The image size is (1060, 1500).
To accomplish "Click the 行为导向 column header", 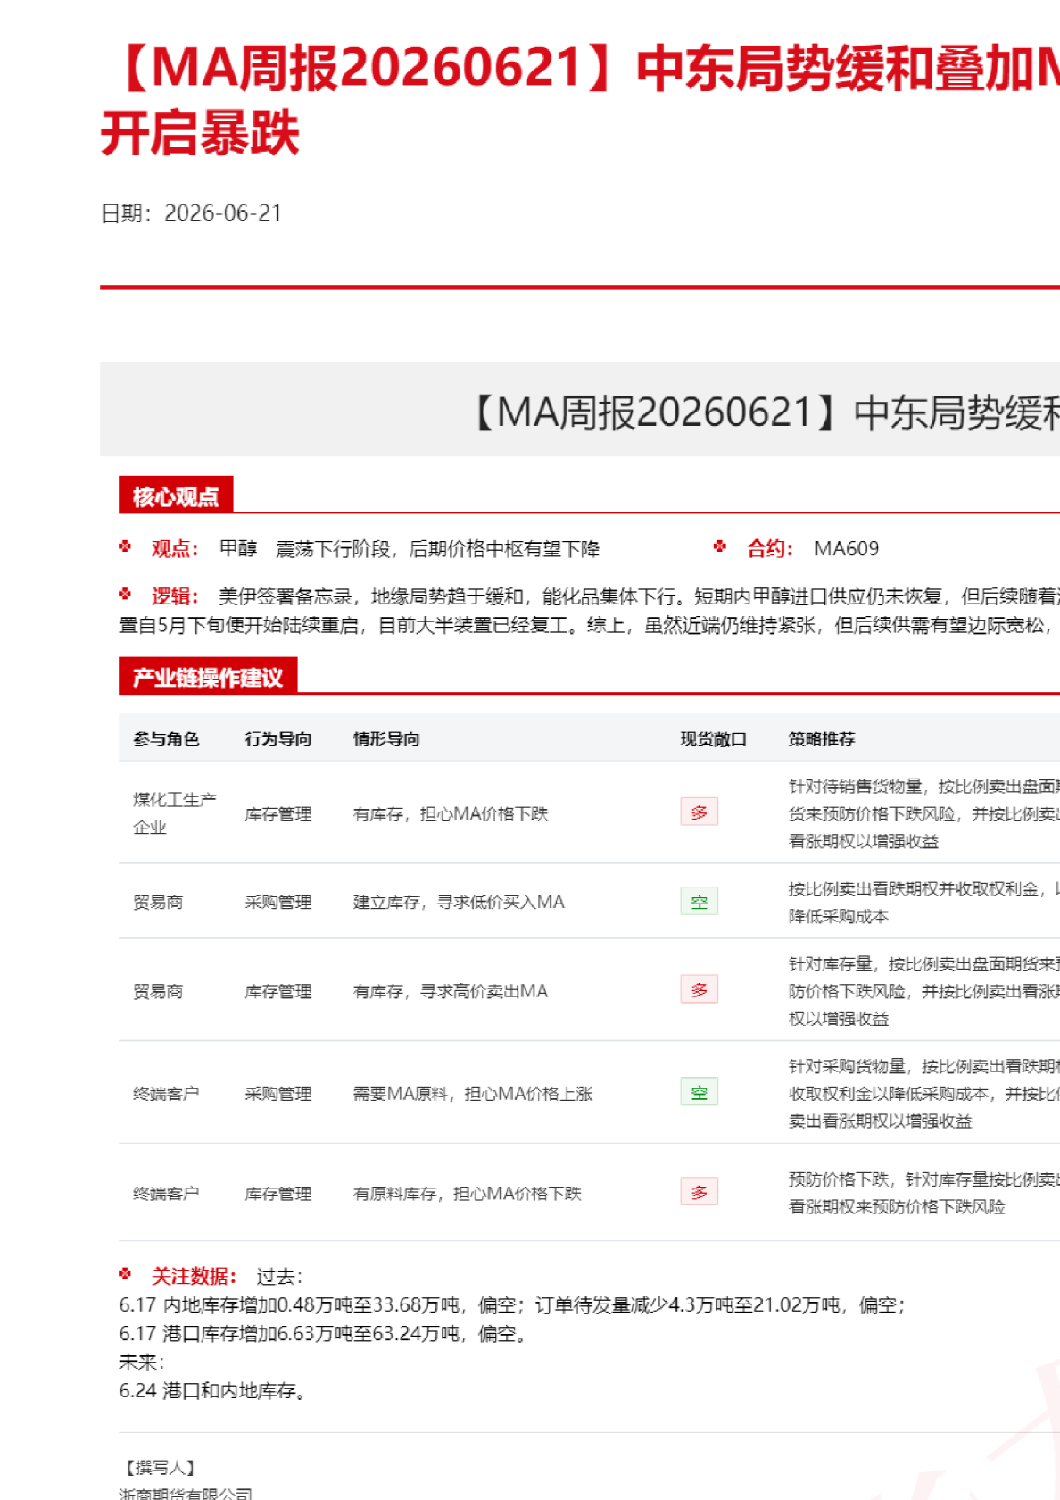I will click(x=278, y=738).
